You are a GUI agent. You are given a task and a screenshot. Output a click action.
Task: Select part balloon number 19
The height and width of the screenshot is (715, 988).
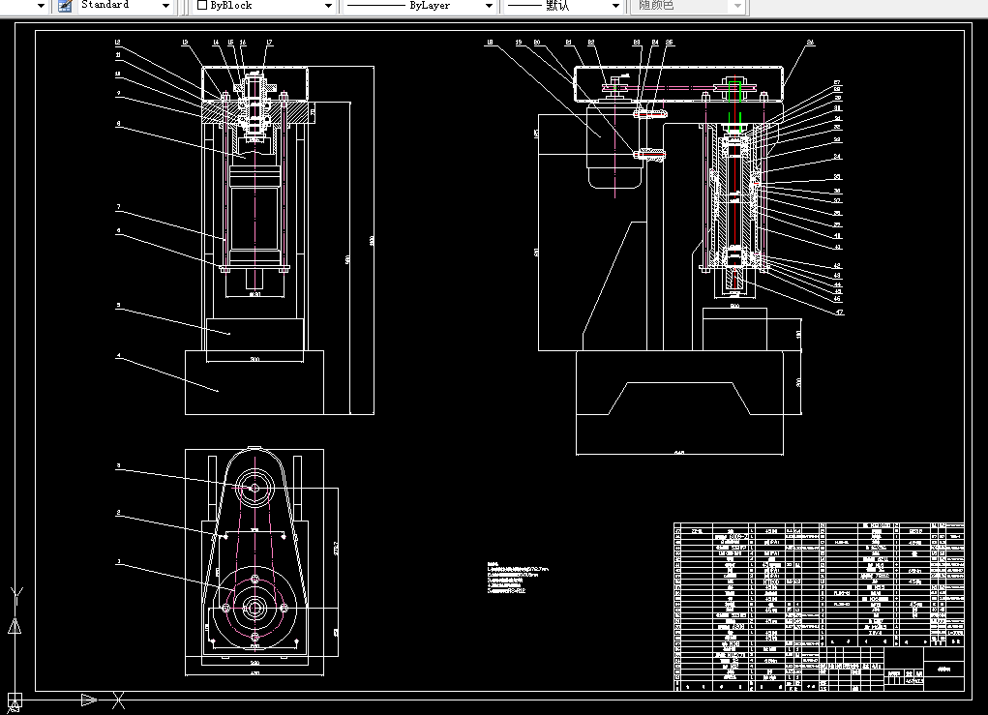tap(519, 43)
